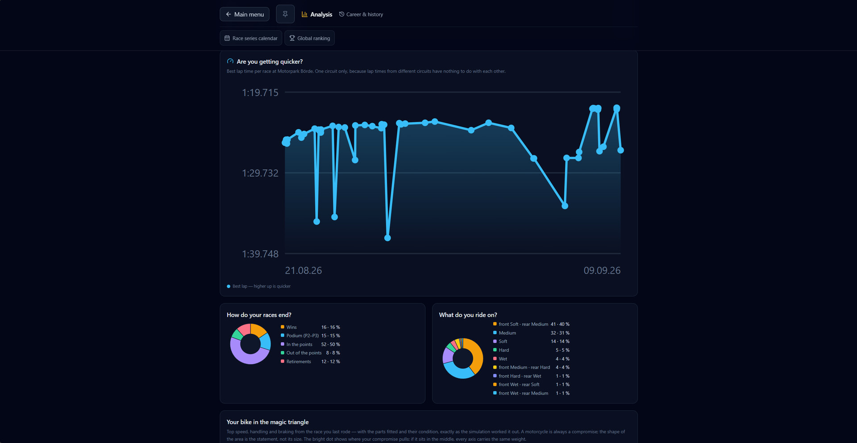Click the back arrow icon in Main menu
The width and height of the screenshot is (857, 443).
229,14
